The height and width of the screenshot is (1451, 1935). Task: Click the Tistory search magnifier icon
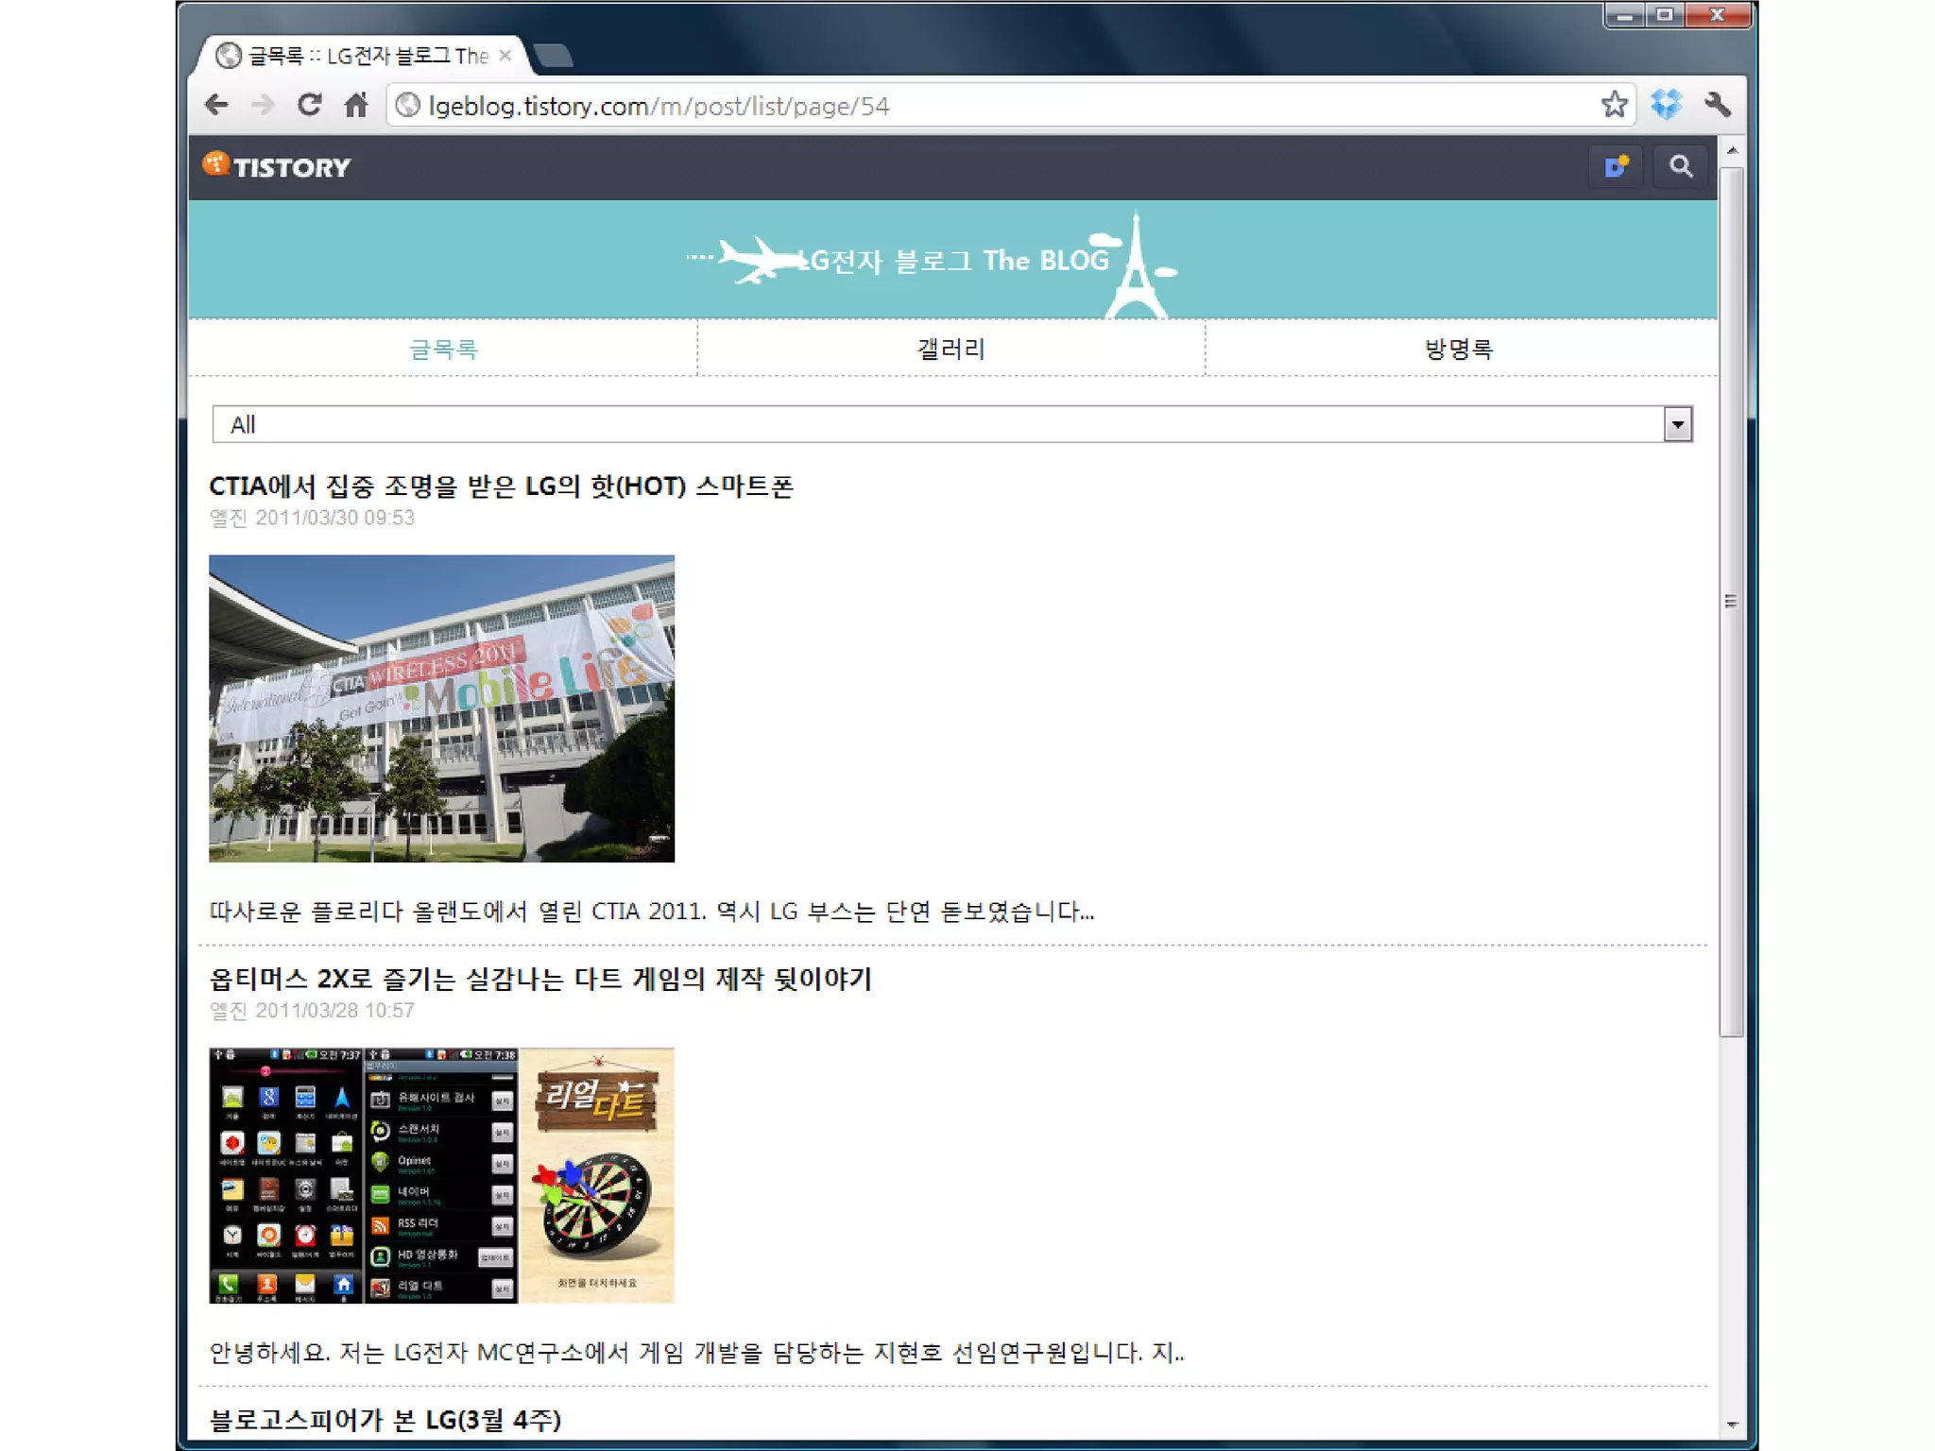(1680, 167)
